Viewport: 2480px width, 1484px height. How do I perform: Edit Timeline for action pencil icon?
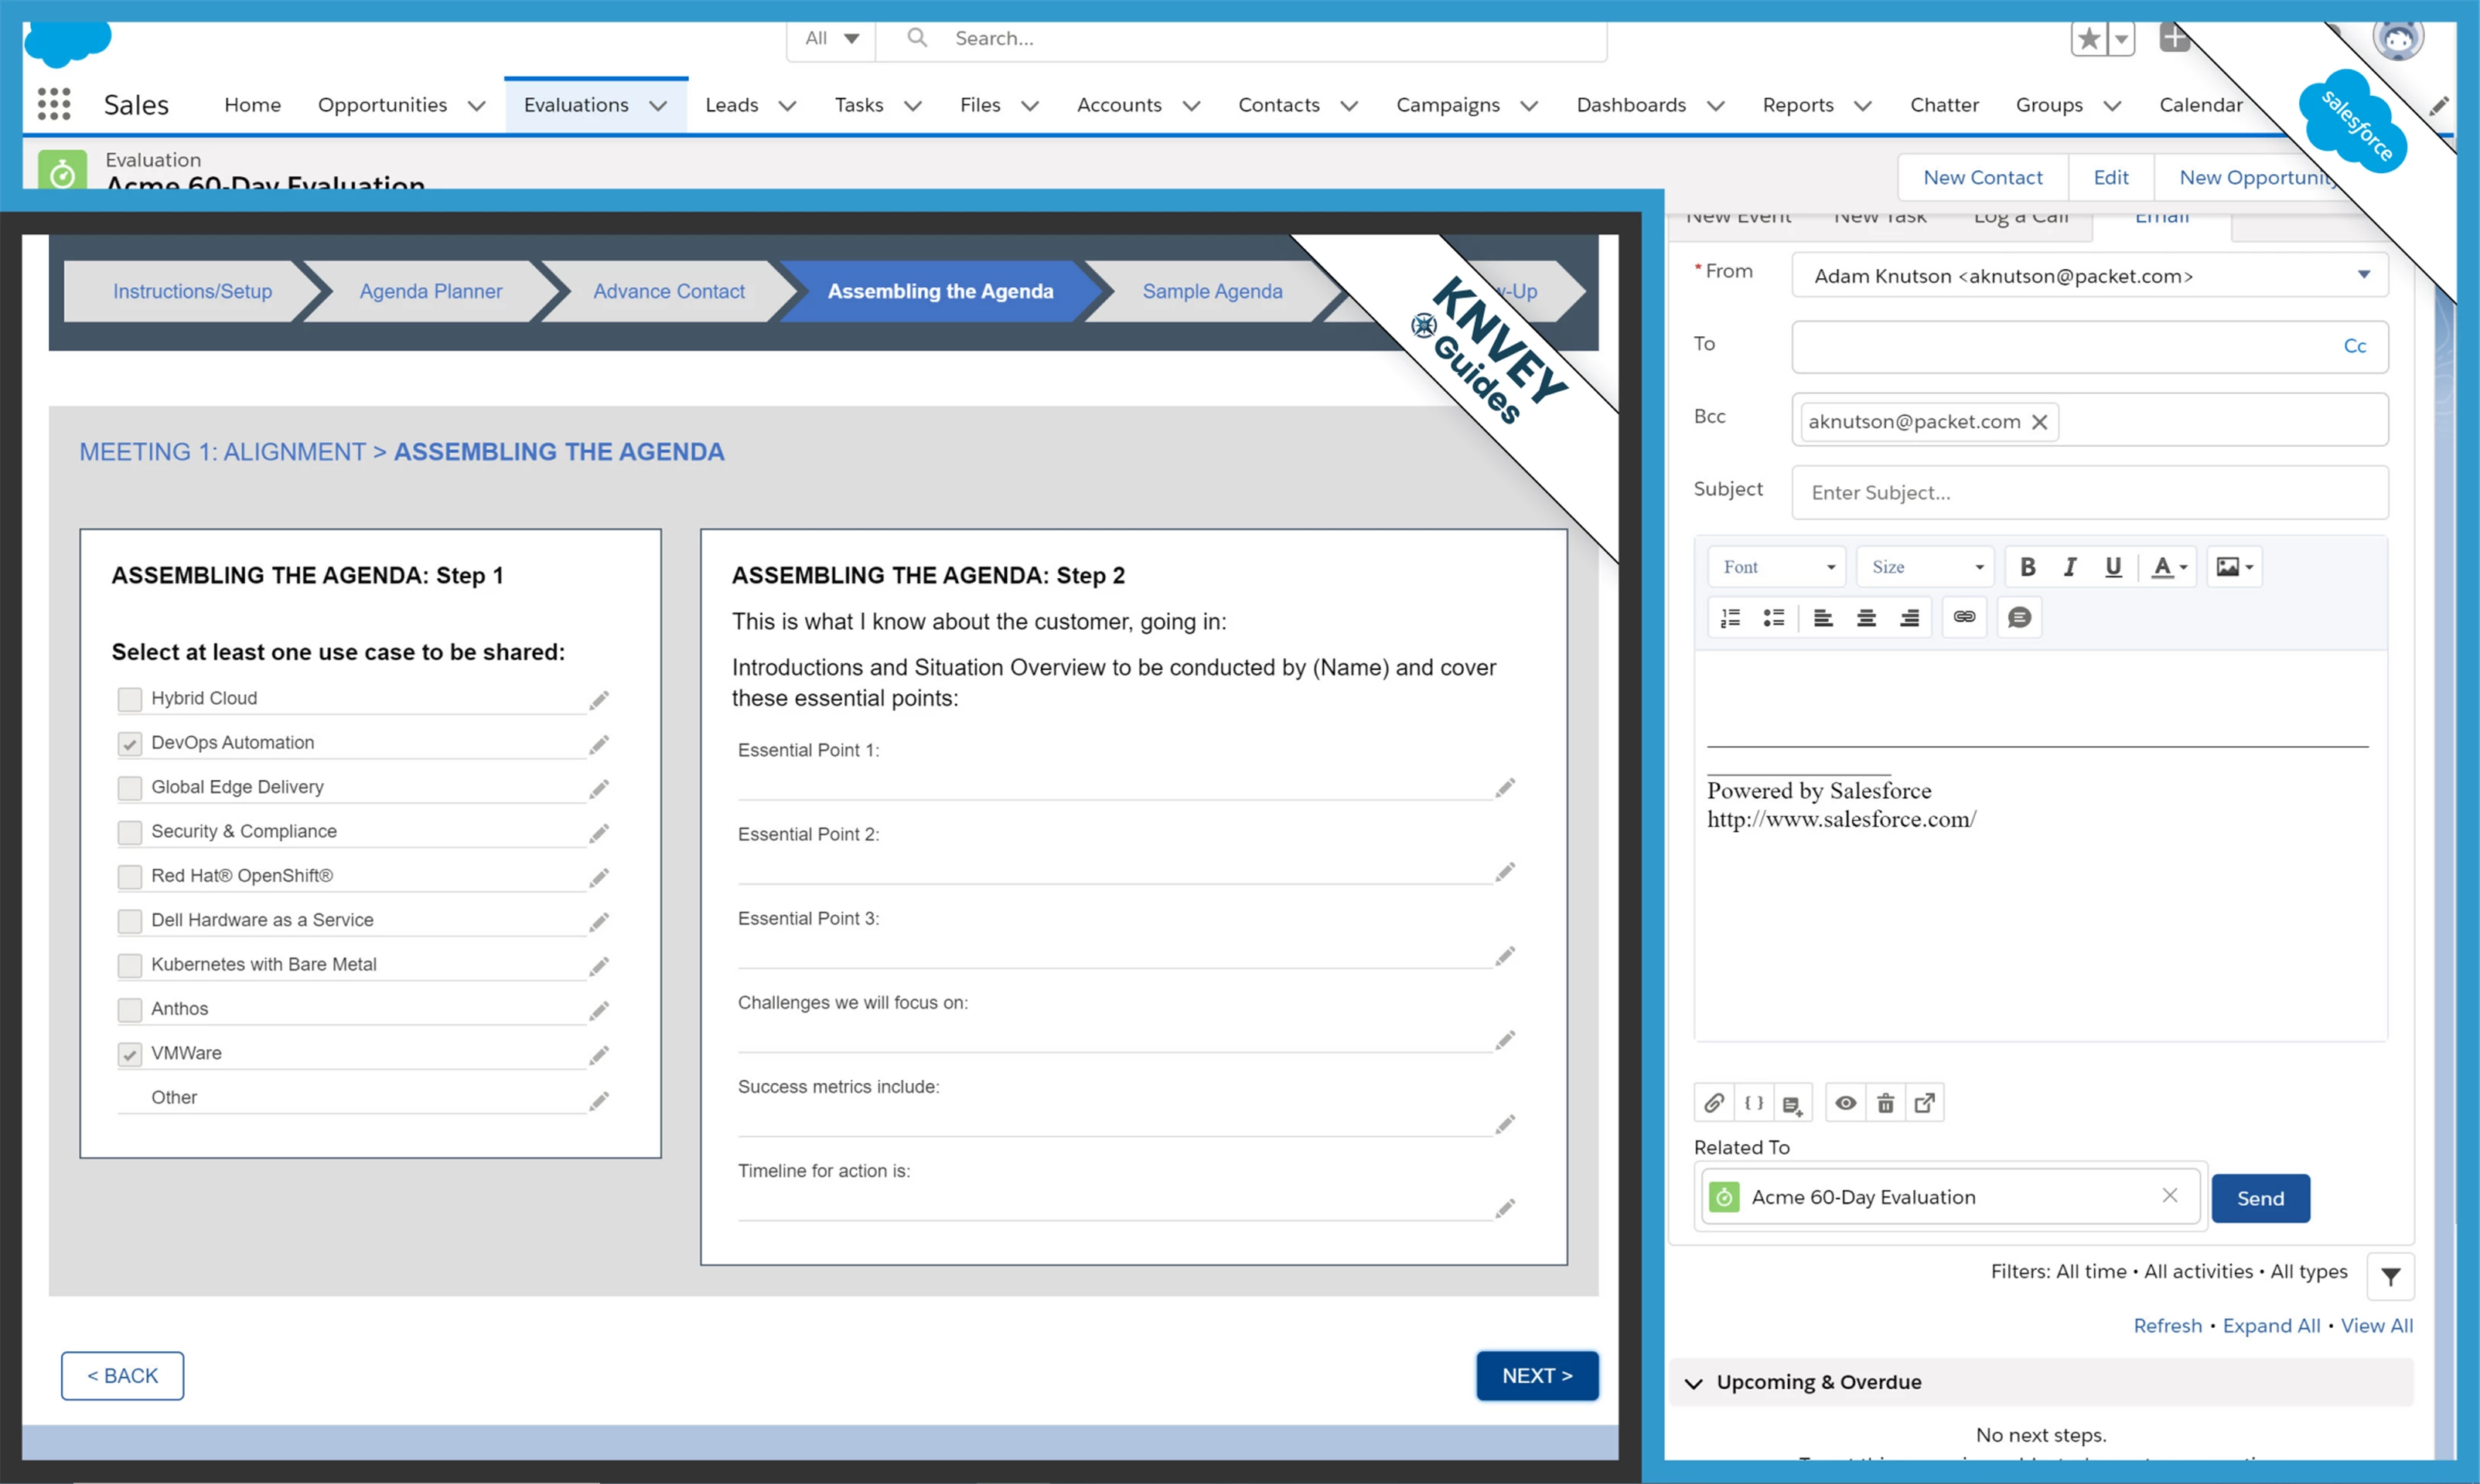(x=1505, y=1209)
